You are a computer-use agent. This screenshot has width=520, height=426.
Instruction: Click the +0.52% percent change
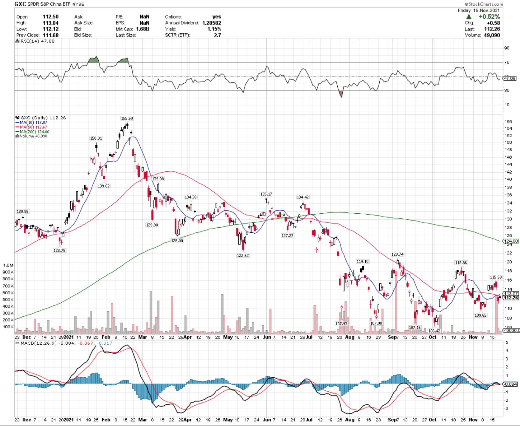pos(489,17)
